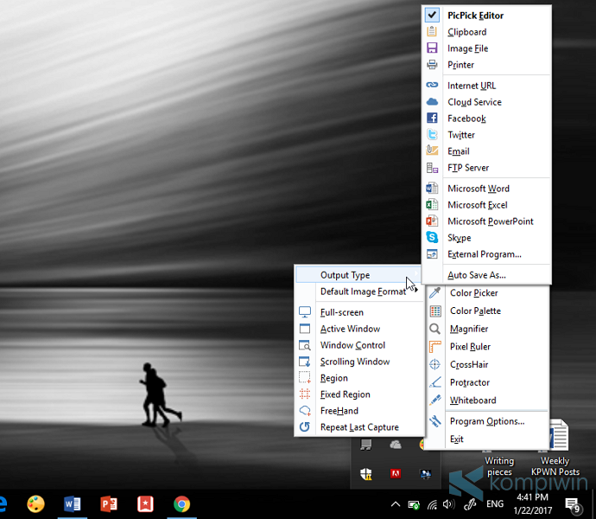Choose the Clipboard clipboard icon
Image resolution: width=596 pixels, height=519 pixels.
(x=432, y=32)
